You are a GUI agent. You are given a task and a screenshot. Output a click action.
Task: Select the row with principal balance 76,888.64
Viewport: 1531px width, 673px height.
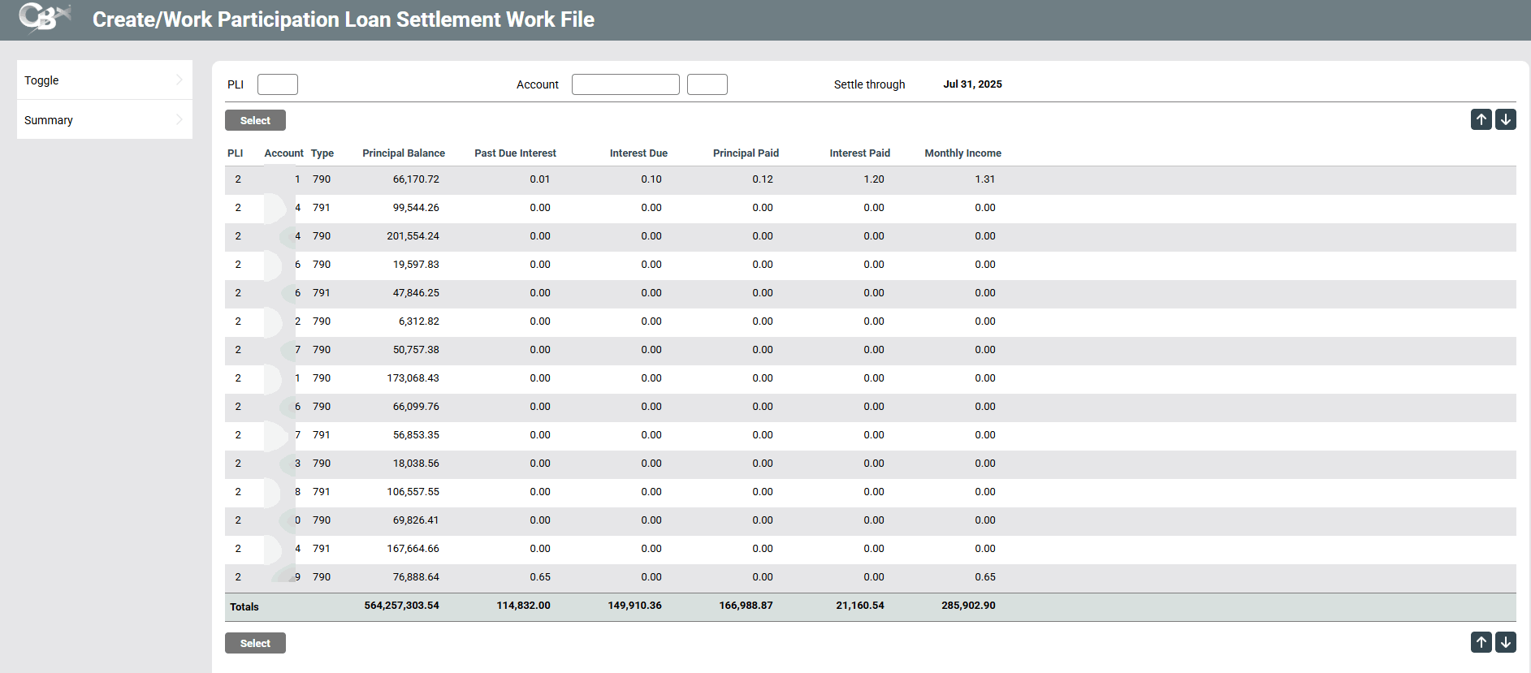(x=416, y=577)
